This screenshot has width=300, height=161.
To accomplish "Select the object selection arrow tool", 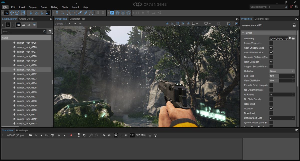I will [x=6, y=13].
